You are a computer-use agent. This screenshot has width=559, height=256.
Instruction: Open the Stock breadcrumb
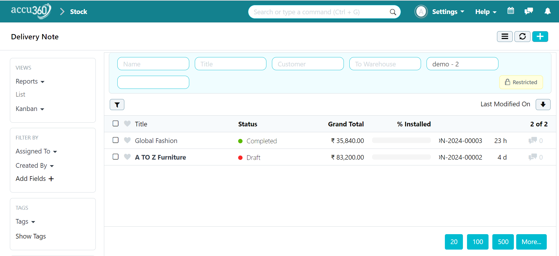point(79,12)
